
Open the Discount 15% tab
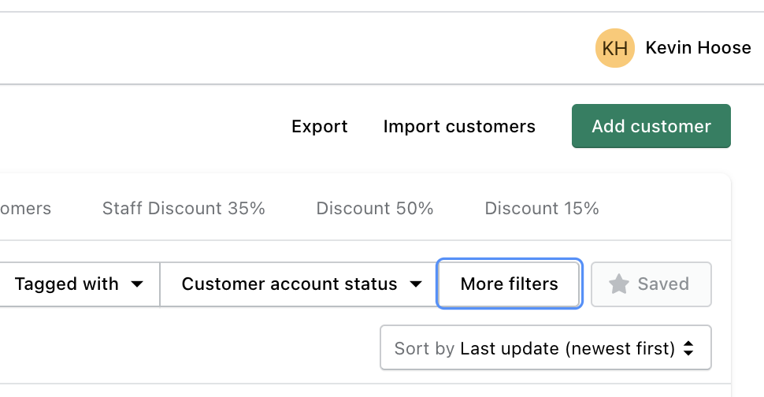pos(542,209)
